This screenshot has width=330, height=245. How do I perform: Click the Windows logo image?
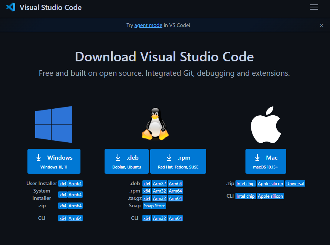point(54,125)
